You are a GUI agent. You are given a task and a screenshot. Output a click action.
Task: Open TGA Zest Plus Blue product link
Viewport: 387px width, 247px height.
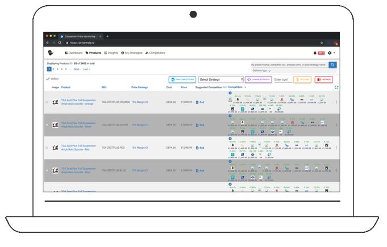(x=78, y=170)
